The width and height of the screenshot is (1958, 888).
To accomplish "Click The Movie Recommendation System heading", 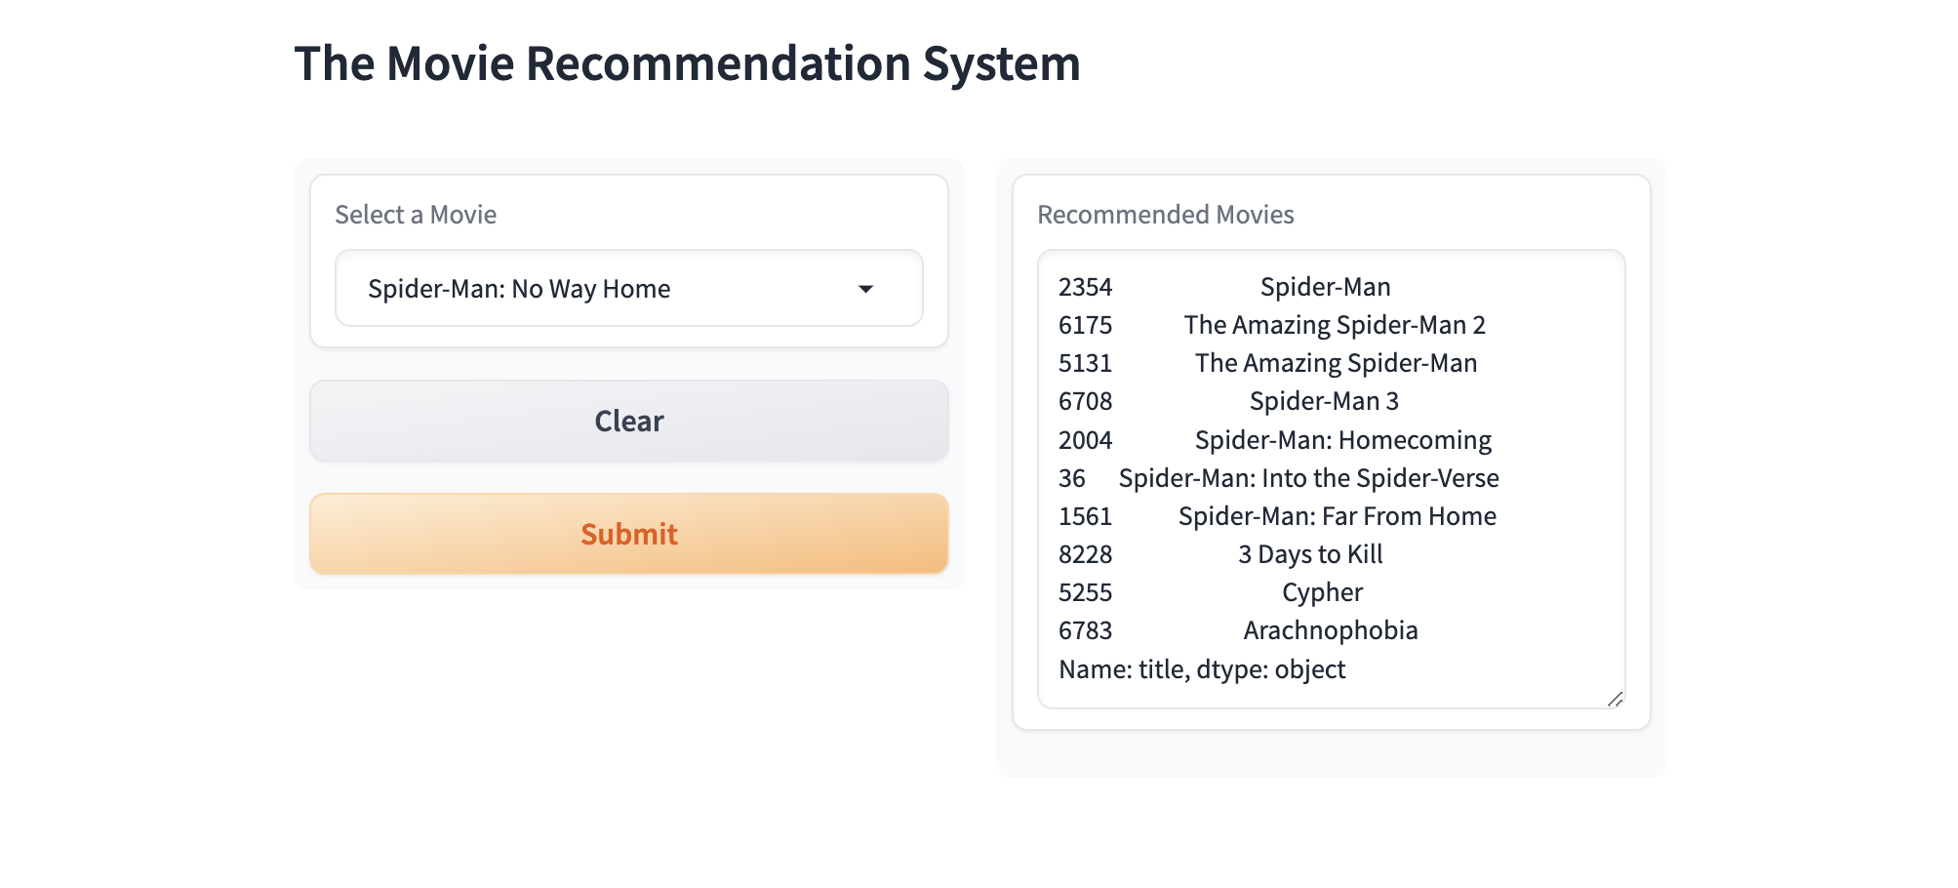I will 688,63.
